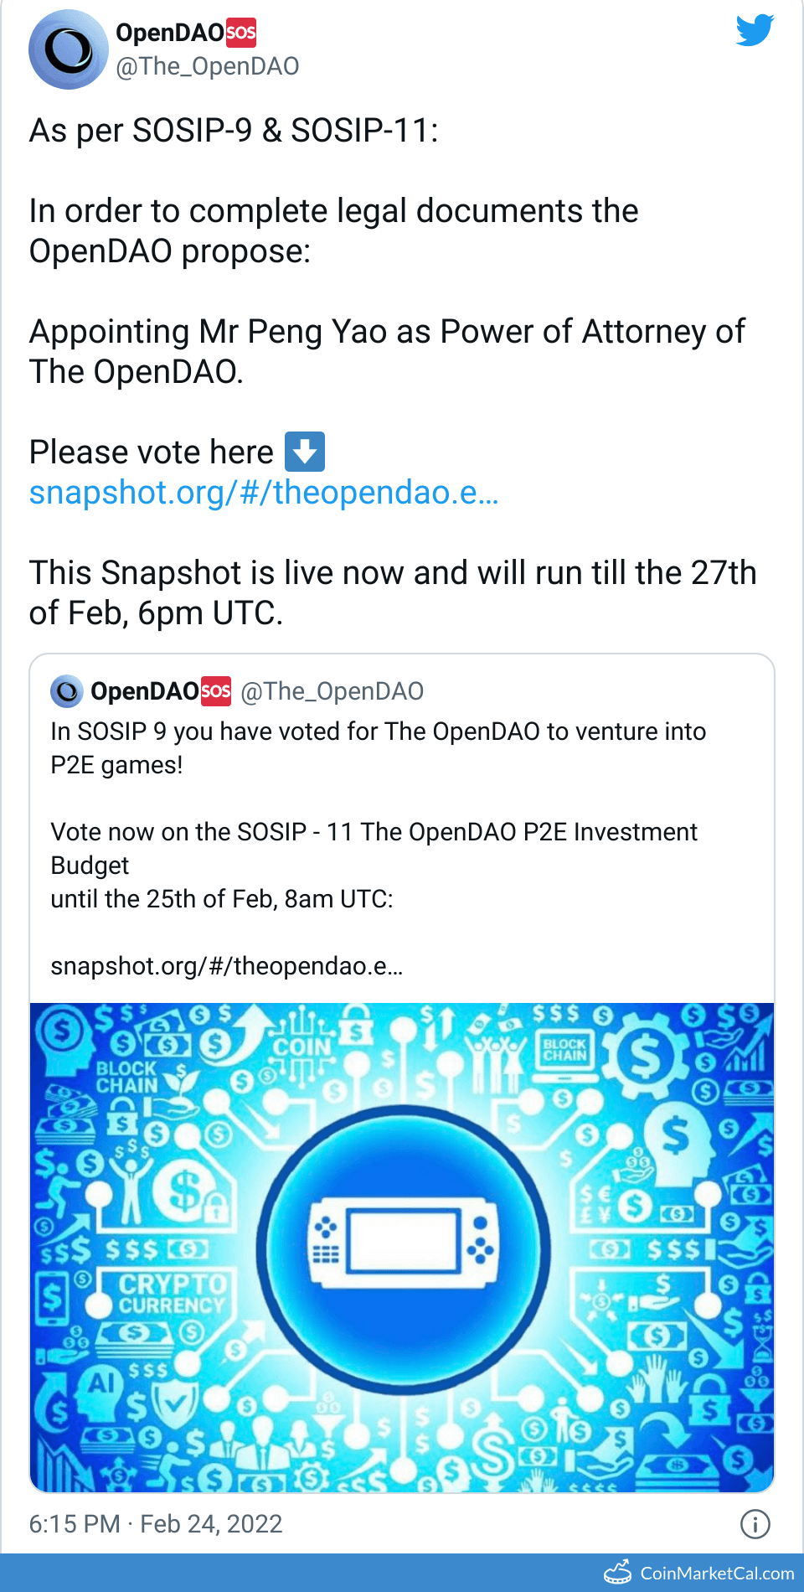
Task: Click the 6:15 PM · Feb 24, 2022 timestamp
Action: (156, 1524)
